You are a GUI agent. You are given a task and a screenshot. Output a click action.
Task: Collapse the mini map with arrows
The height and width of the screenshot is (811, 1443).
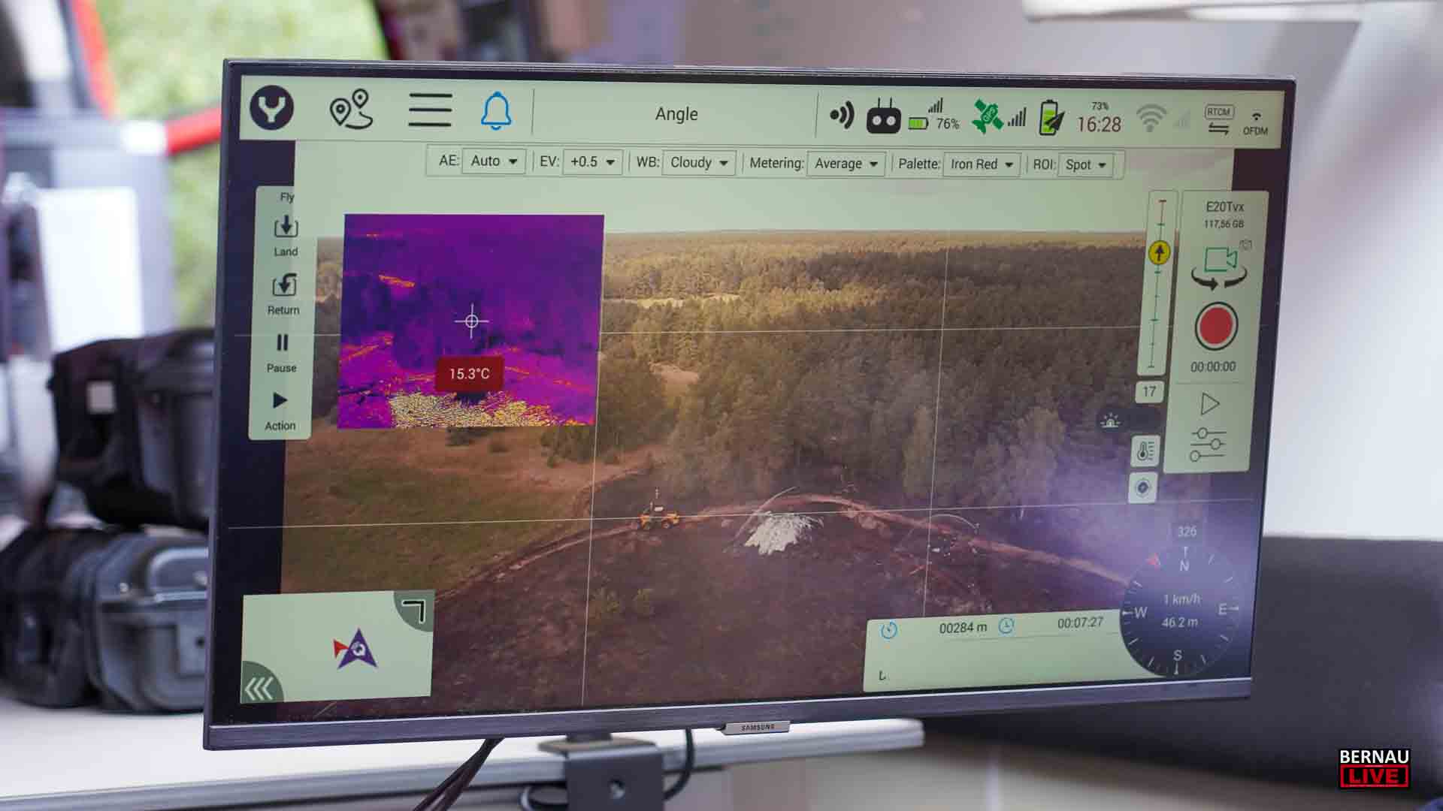(x=260, y=687)
